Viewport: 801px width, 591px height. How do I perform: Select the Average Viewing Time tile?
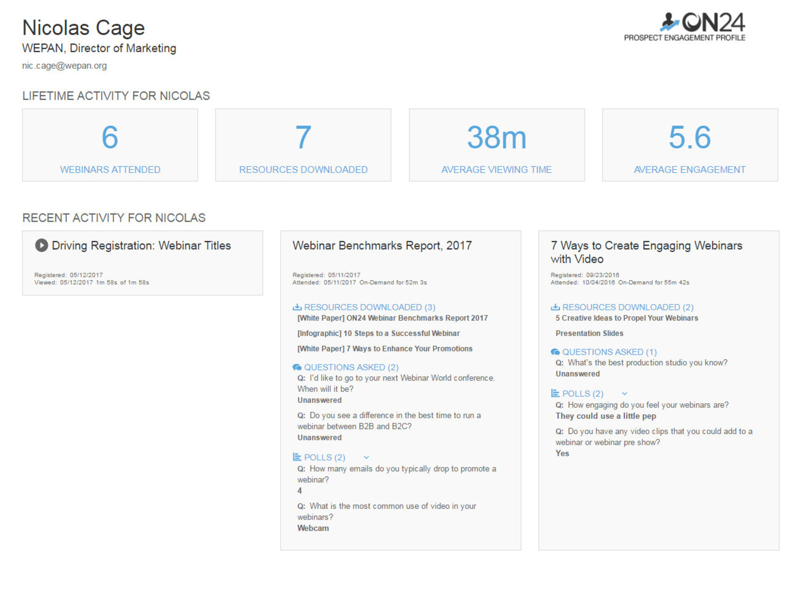(x=497, y=145)
